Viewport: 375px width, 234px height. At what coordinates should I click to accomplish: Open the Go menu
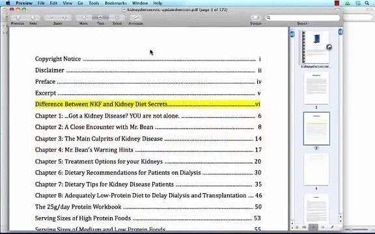pos(80,3)
